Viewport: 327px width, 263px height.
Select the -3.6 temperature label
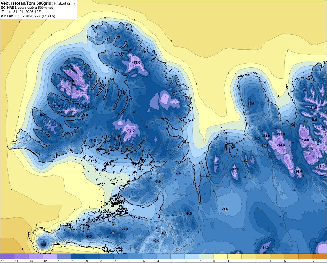(225, 209)
